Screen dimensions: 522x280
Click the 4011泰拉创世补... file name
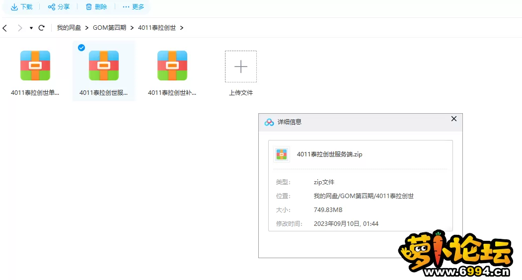172,93
